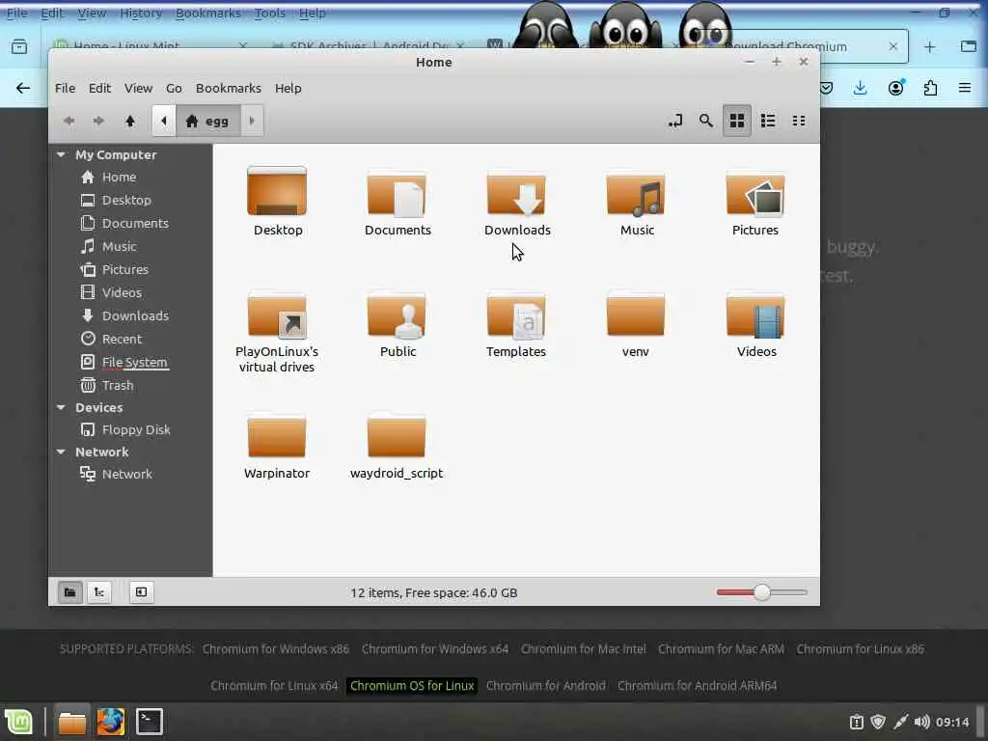Open the Videos folder icon

(x=755, y=315)
